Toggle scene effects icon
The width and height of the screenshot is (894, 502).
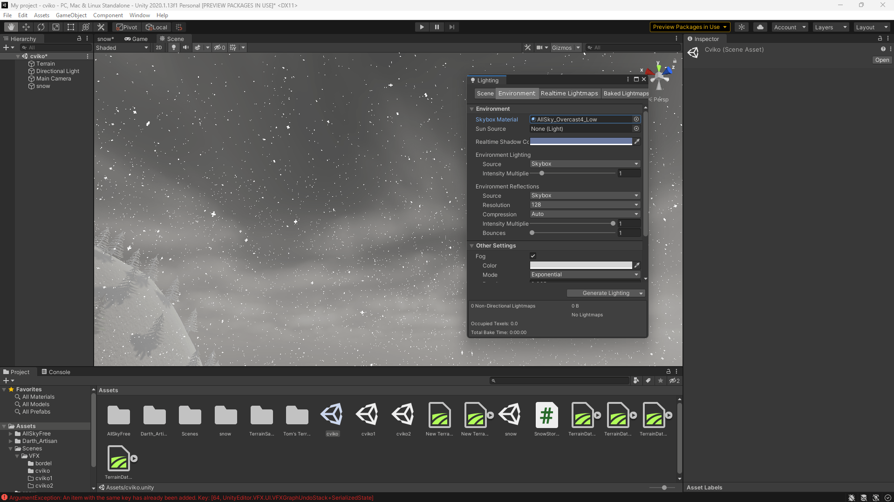(x=198, y=47)
